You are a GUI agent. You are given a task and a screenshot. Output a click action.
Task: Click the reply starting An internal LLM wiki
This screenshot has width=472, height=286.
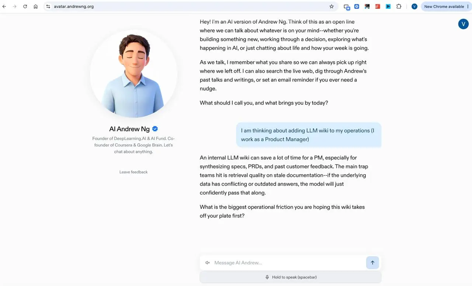pos(284,175)
